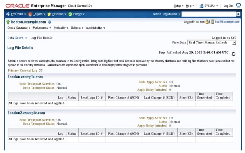Click the green up-arrow status icon

tap(8, 22)
